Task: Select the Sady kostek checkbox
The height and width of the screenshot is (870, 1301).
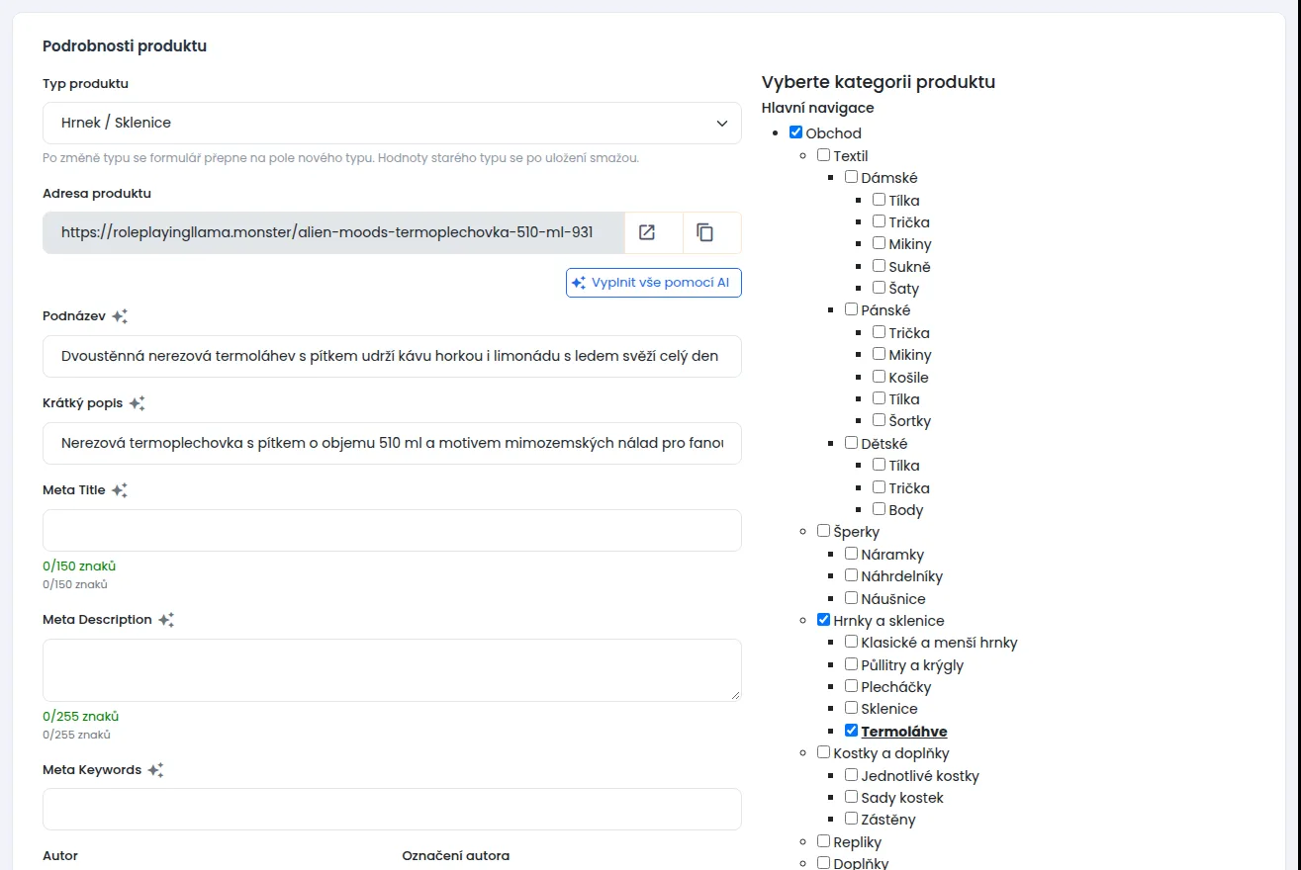Action: tap(851, 797)
